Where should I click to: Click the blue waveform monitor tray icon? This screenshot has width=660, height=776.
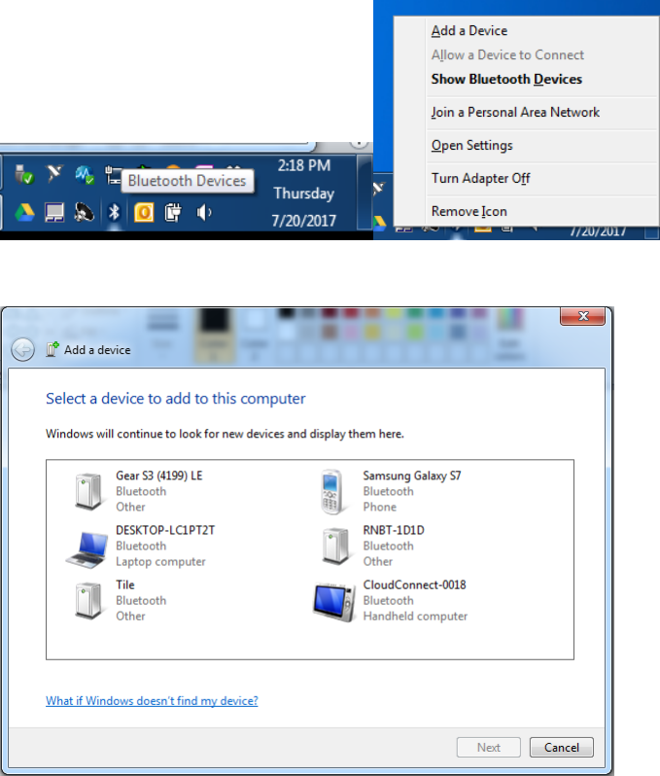(x=85, y=174)
